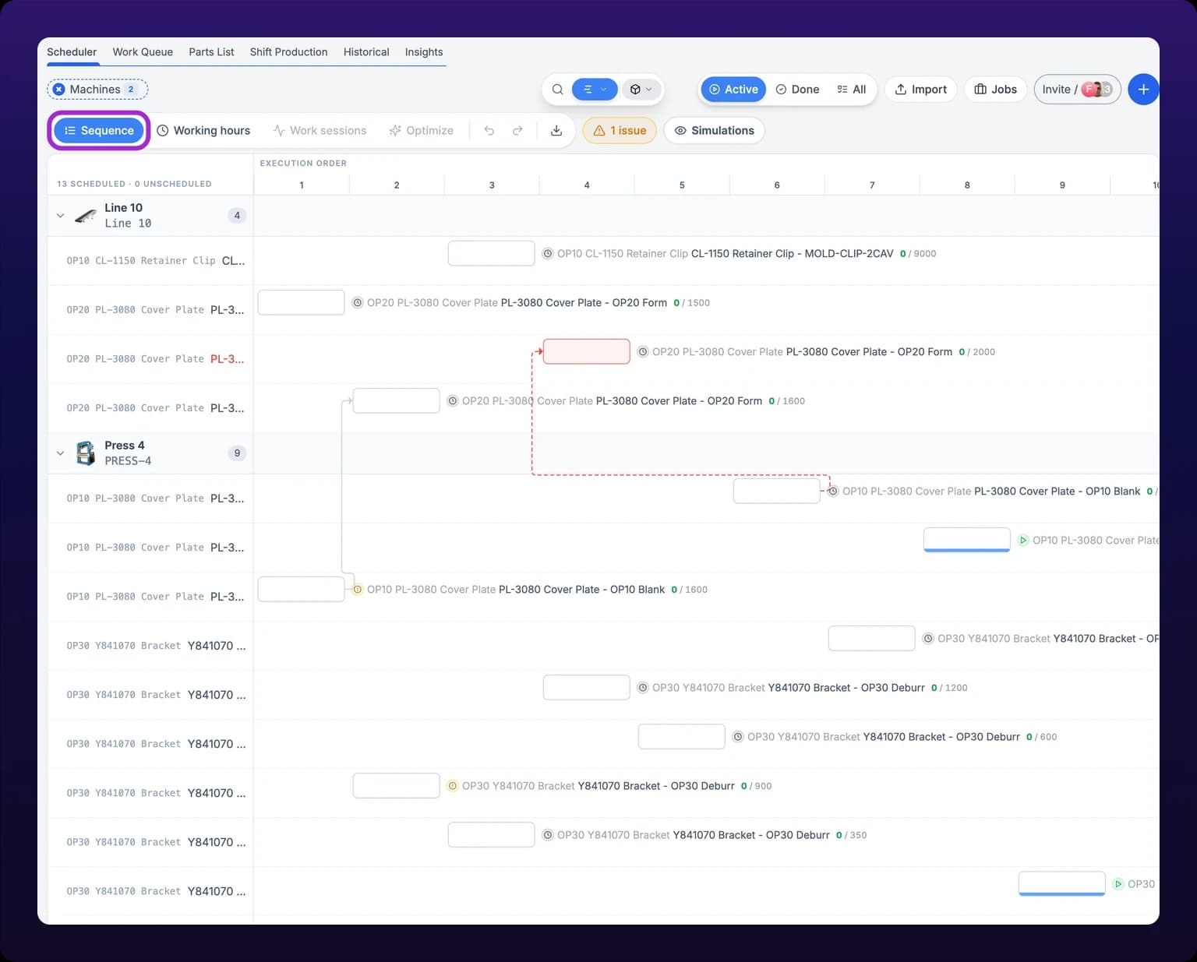Show All jobs filter
1197x962 pixels.
click(x=852, y=90)
